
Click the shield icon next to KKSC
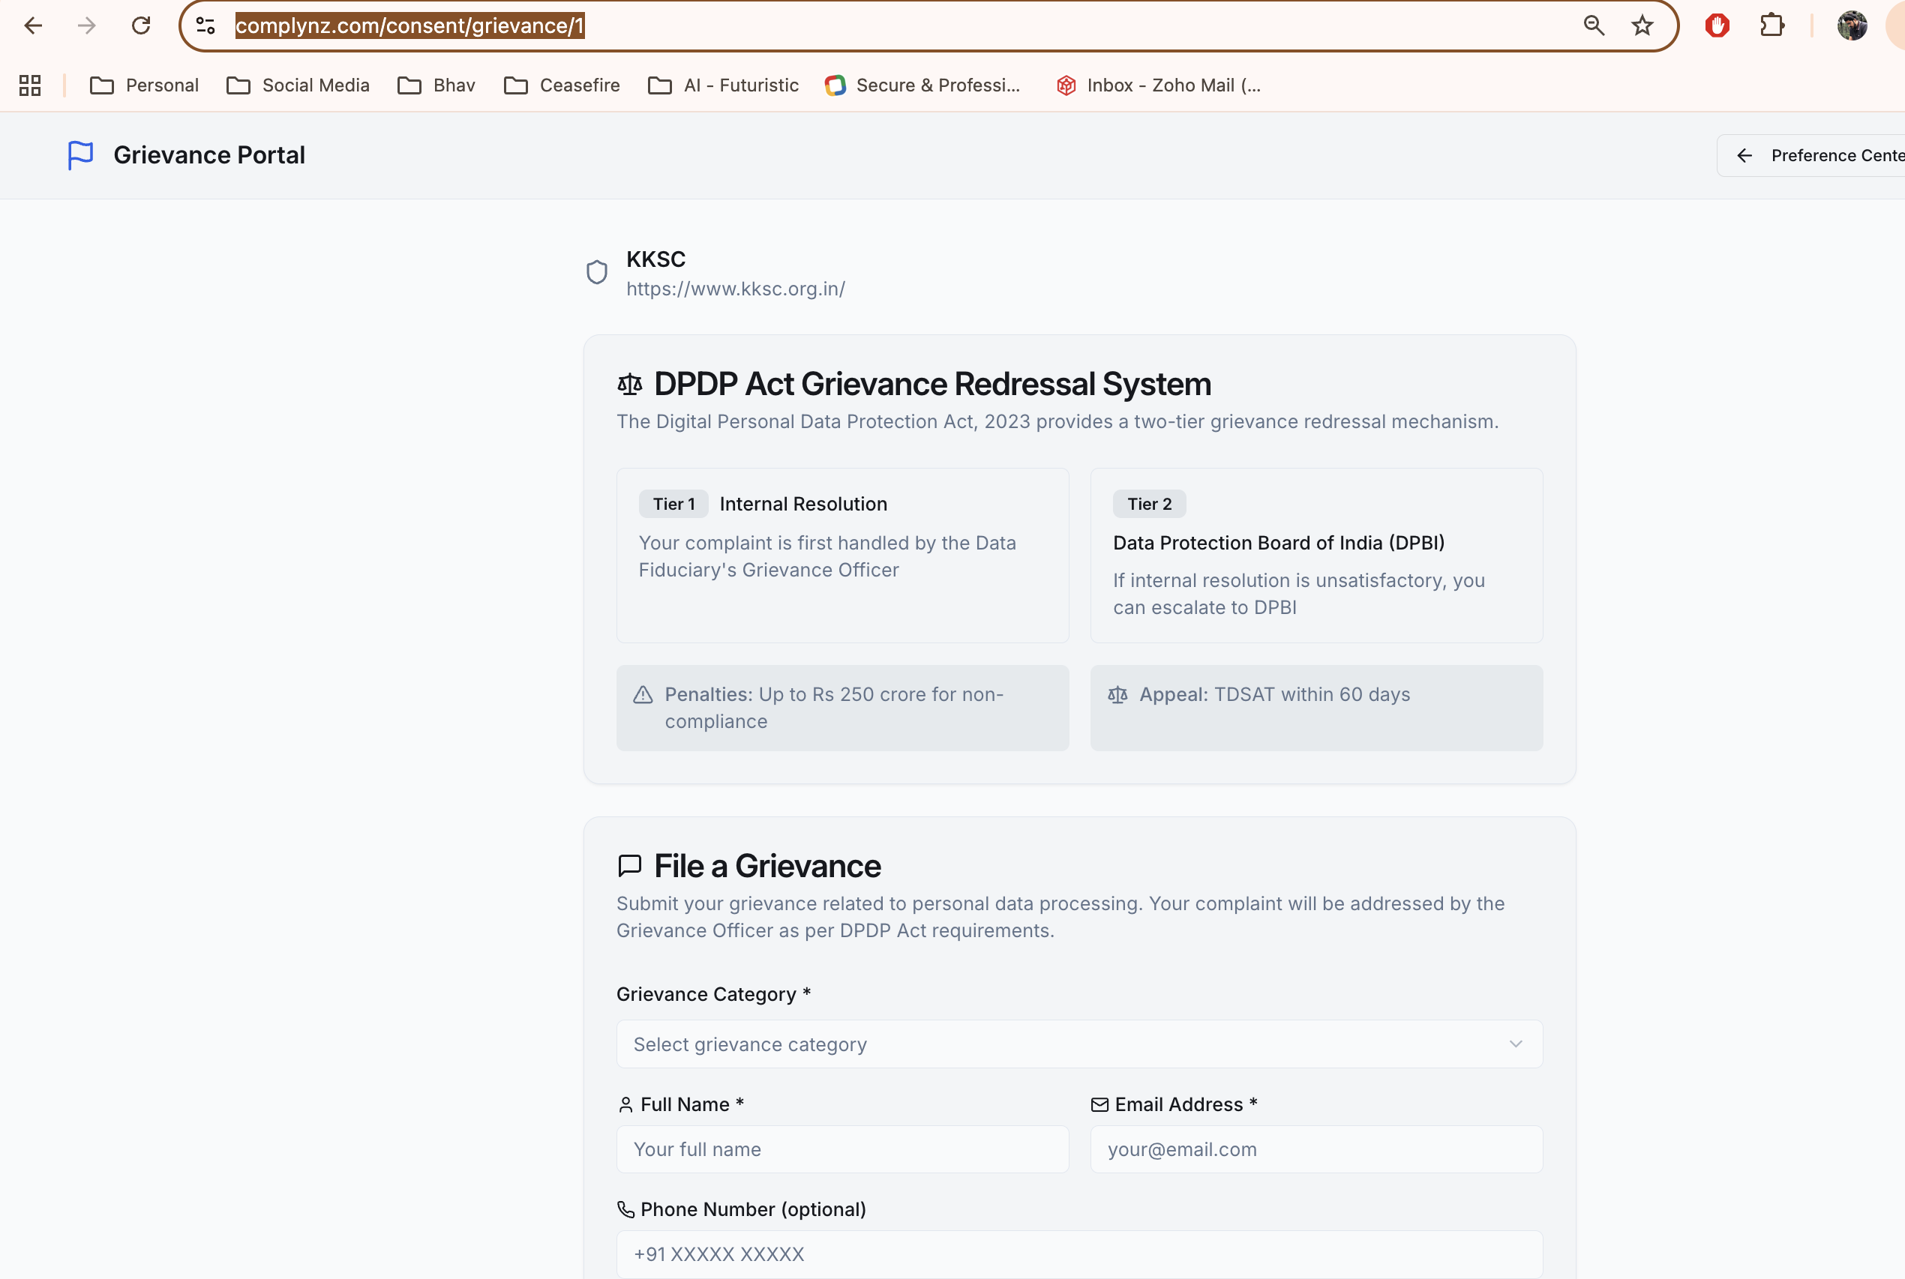pos(596,272)
